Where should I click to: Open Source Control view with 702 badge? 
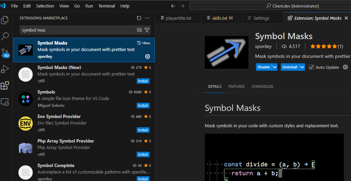pos(5,53)
